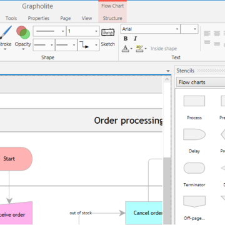Open the Flow charts stencil selector
The image size is (225, 225).
[201, 82]
